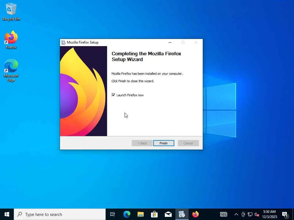Click the Firefox icon in the taskbar
The width and height of the screenshot is (294, 220).
click(x=195, y=214)
